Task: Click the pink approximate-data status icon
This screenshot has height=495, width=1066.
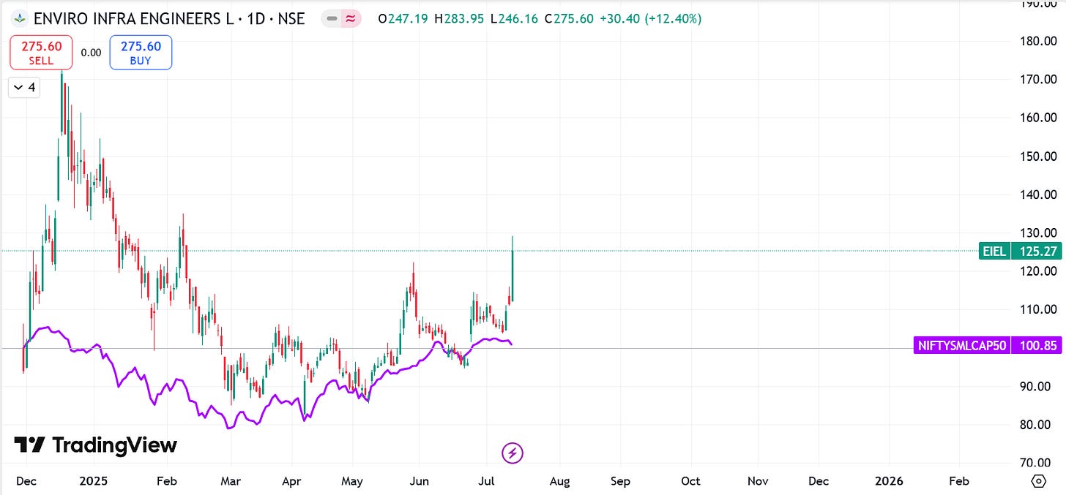Action: 350,19
